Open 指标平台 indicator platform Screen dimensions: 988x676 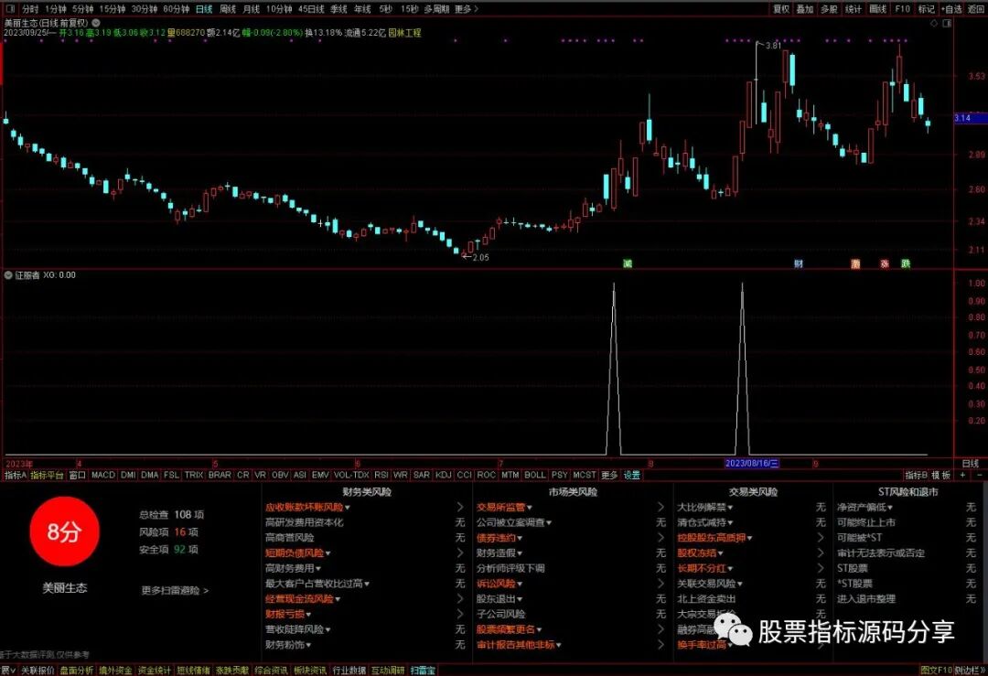click(48, 475)
